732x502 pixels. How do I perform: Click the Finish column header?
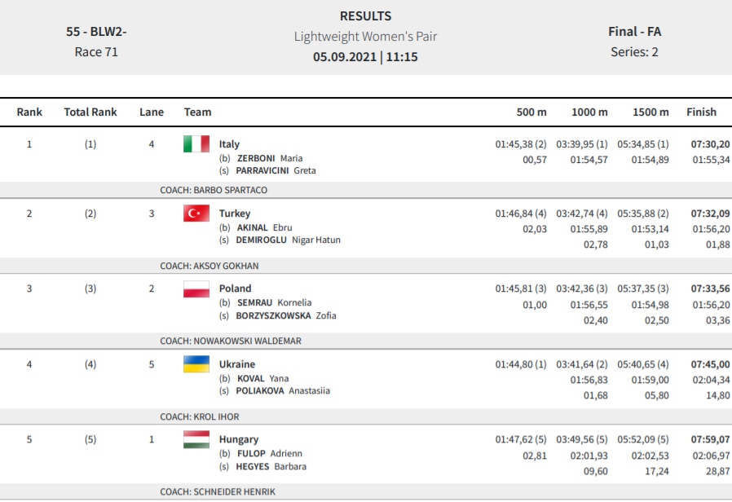point(701,112)
